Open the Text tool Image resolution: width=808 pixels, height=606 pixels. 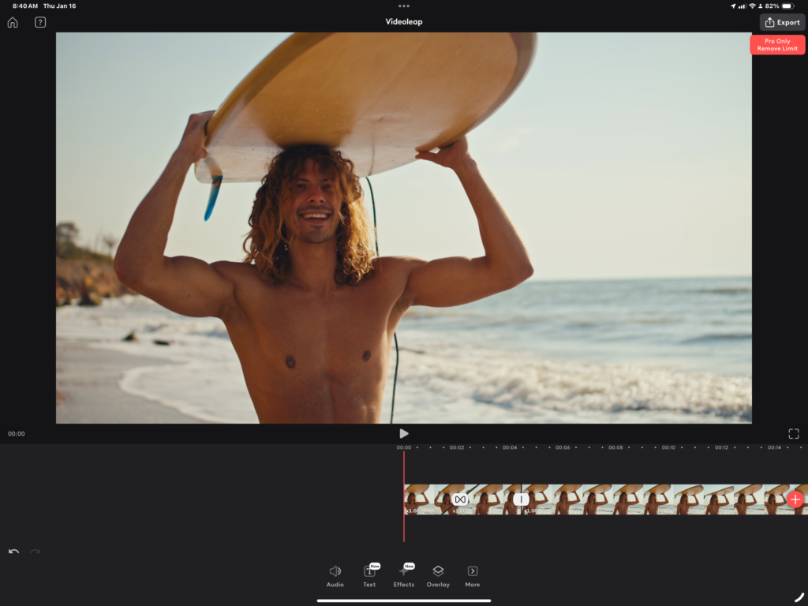pos(369,575)
